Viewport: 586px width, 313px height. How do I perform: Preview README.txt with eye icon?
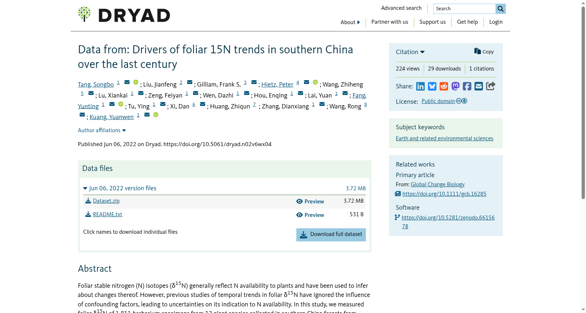(x=310, y=215)
